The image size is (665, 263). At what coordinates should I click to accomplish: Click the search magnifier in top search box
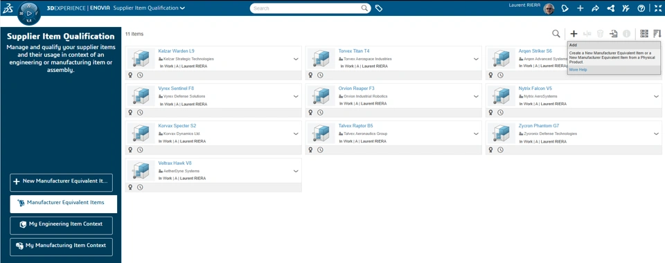click(364, 8)
